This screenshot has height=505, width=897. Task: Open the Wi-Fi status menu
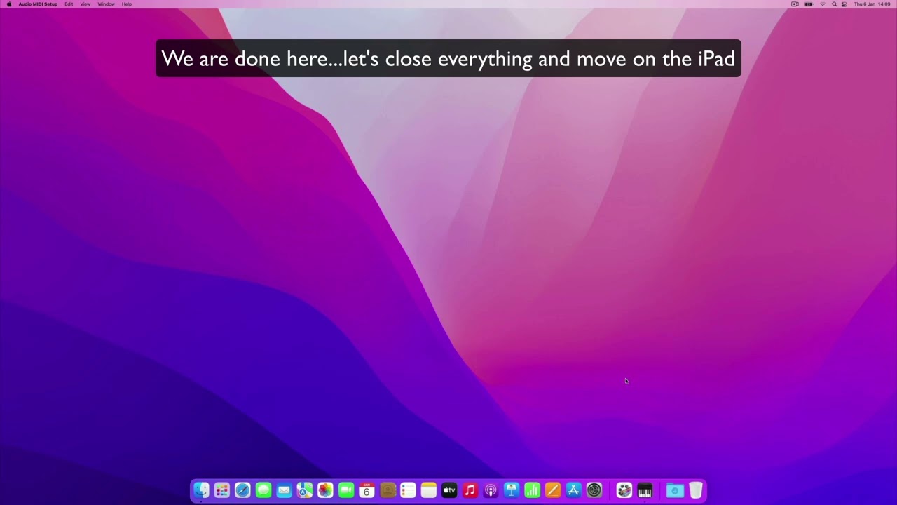point(823,4)
